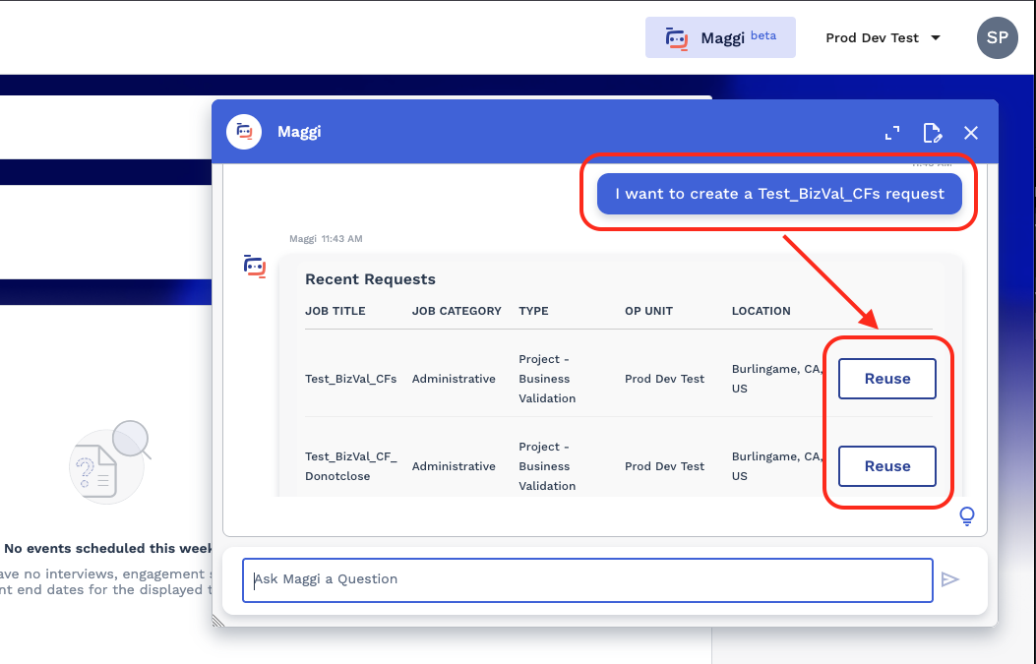The image size is (1036, 664).
Task: Start a new chat with the note-pencil icon
Action: click(932, 133)
